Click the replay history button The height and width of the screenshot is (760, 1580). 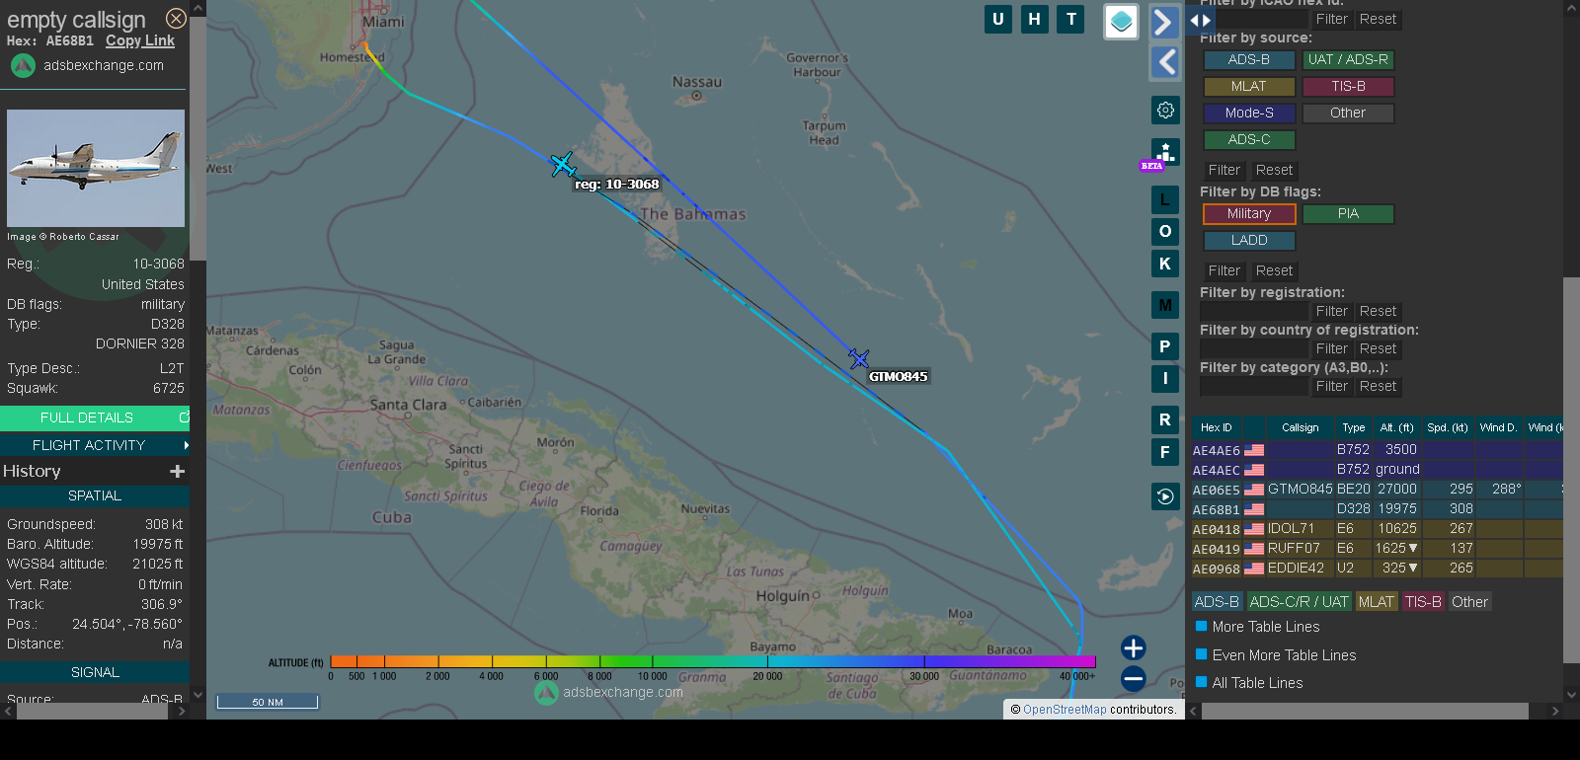(1165, 496)
